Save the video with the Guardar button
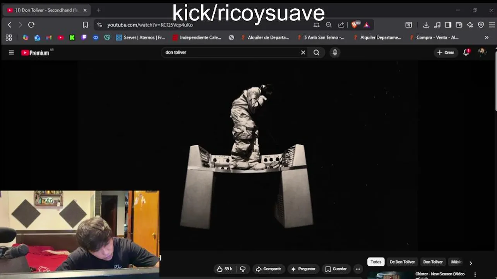This screenshot has width=497, height=279. tap(336, 269)
